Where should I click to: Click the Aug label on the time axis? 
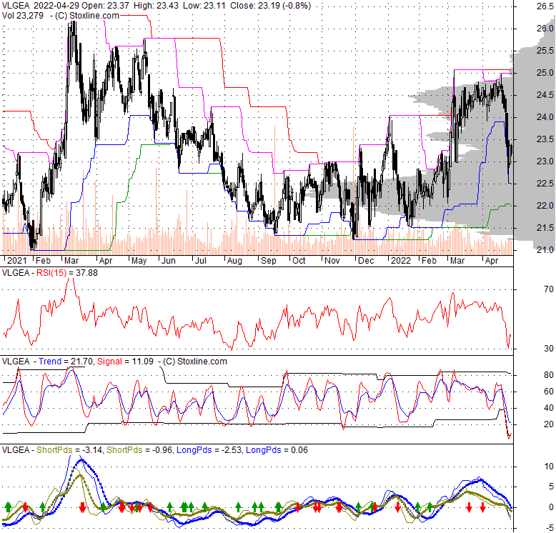click(x=234, y=261)
